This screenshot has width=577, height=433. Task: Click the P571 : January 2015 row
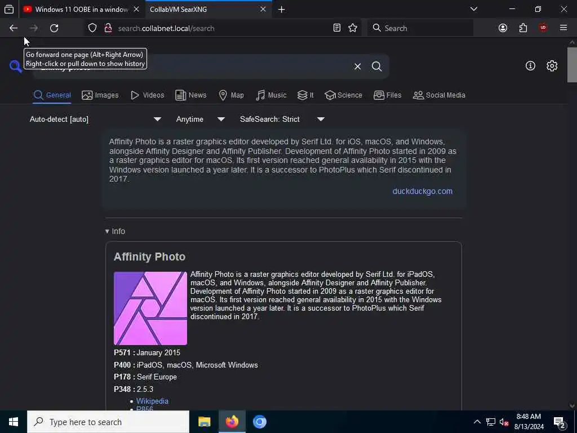tap(147, 353)
